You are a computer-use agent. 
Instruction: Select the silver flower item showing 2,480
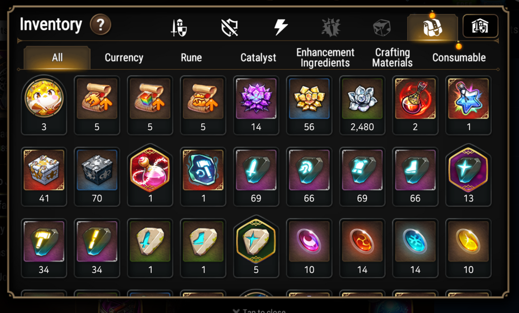click(x=362, y=105)
